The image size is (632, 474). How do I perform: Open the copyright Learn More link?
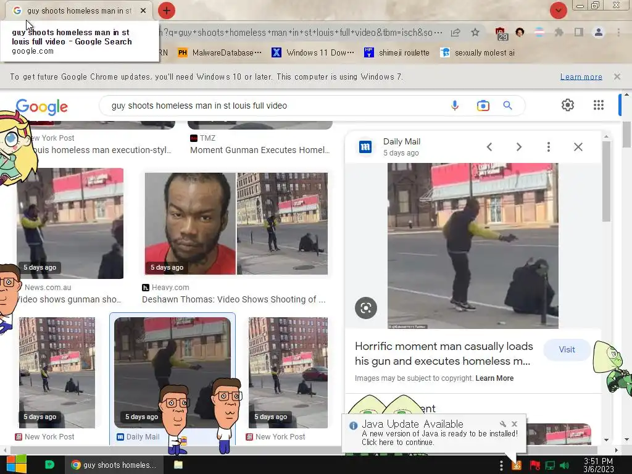494,378
